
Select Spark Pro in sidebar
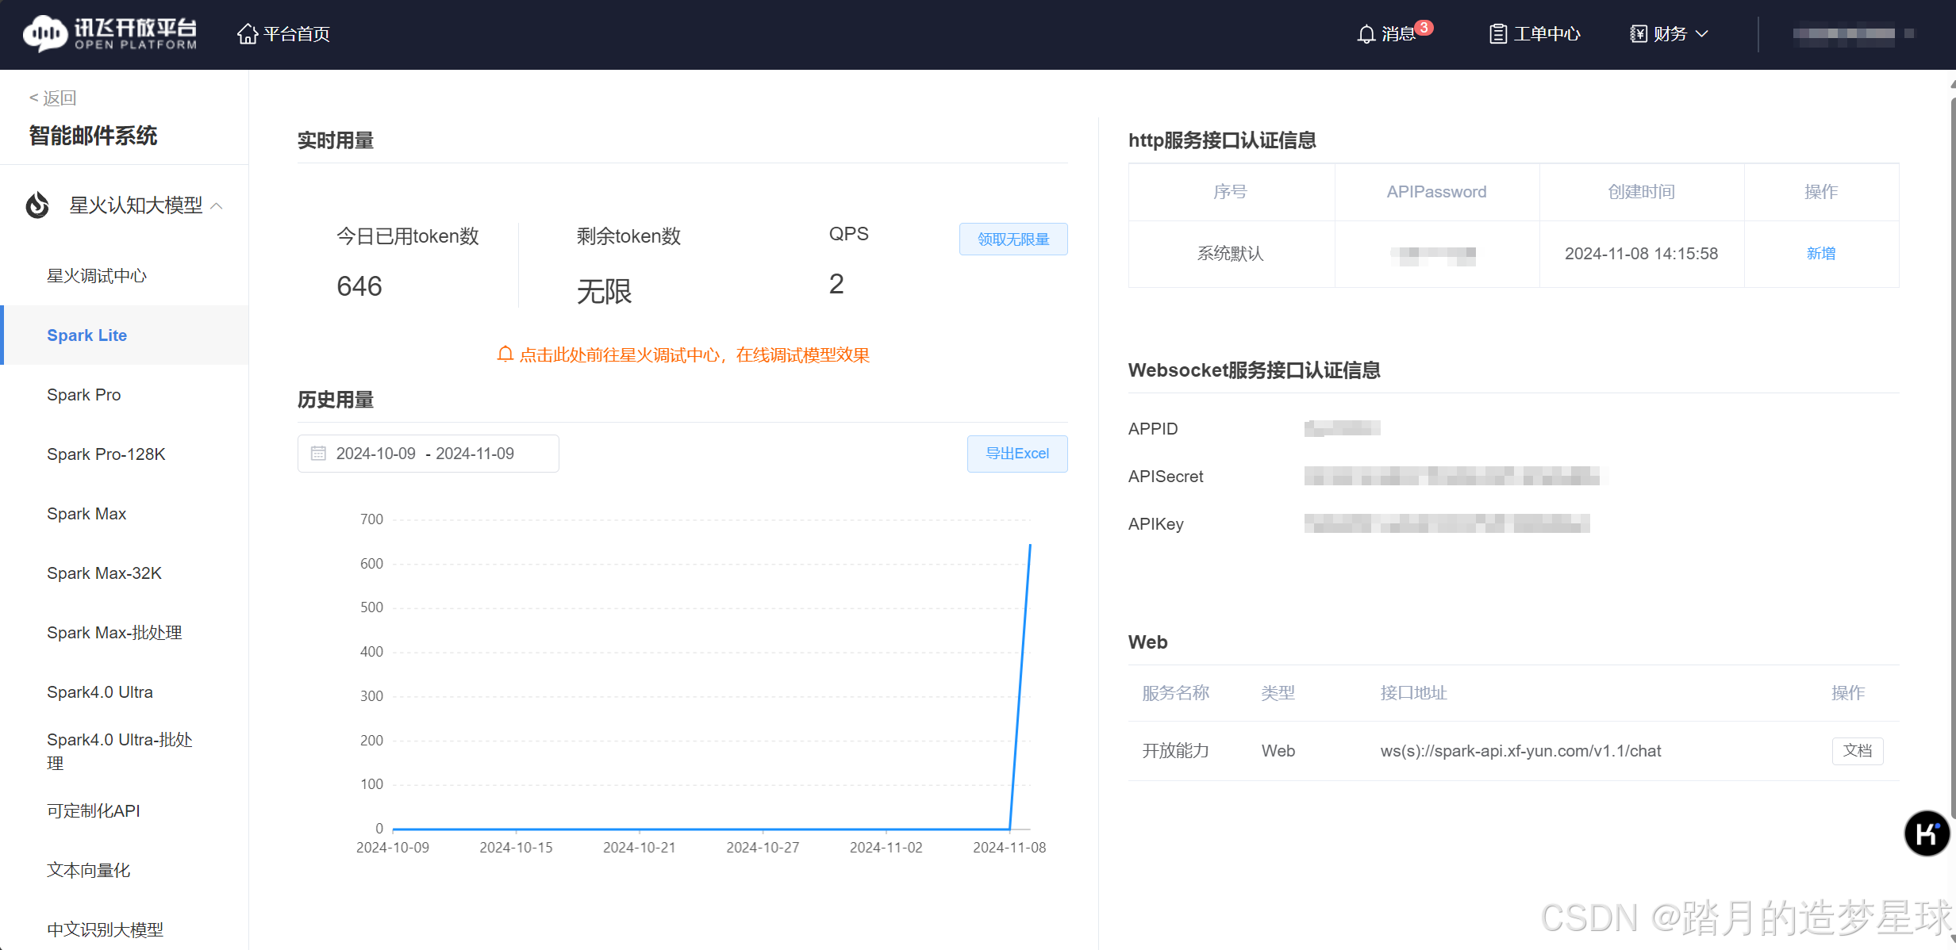click(x=84, y=395)
